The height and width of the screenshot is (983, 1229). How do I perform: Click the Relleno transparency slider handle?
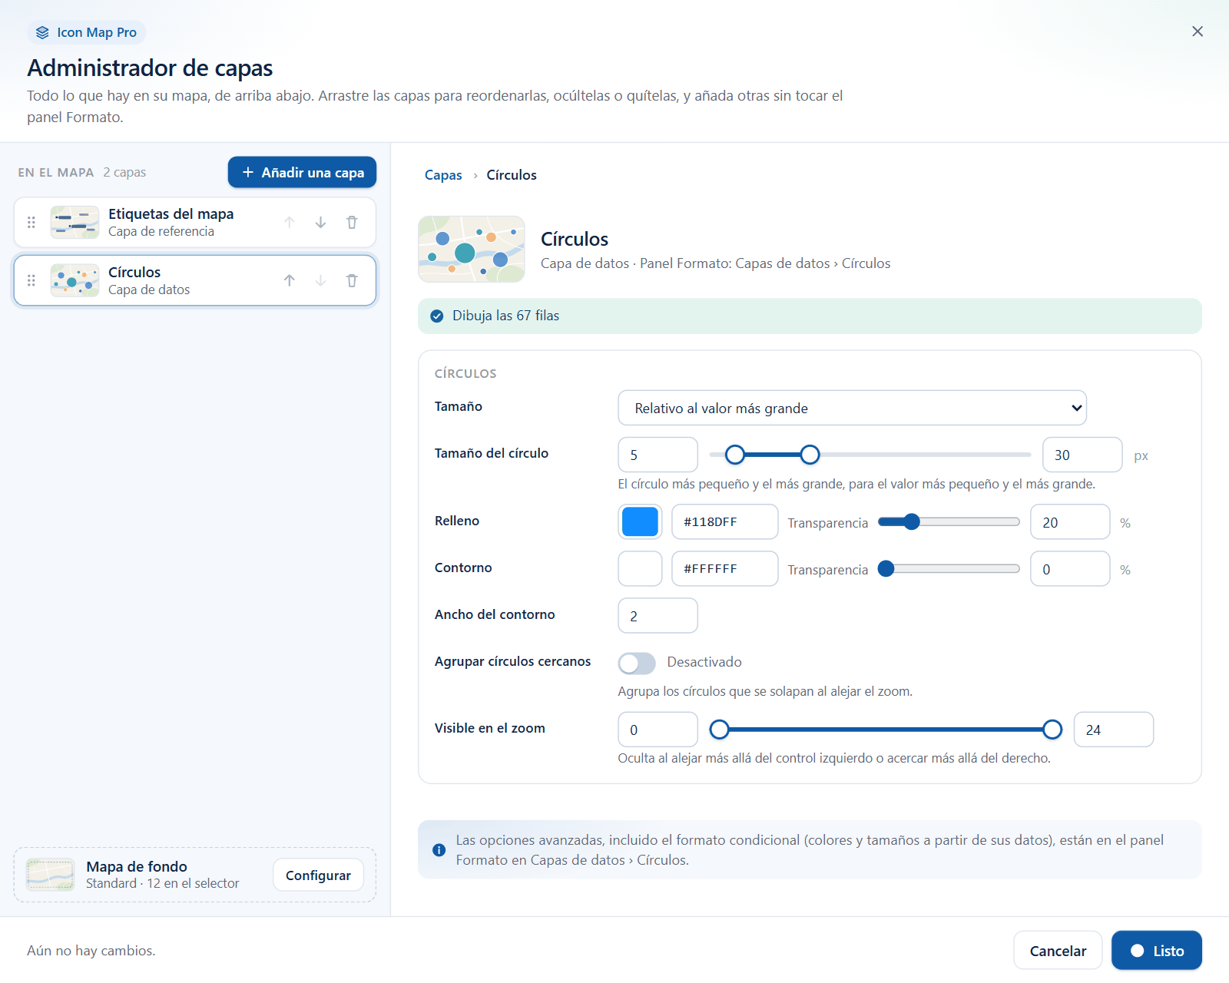tap(912, 522)
